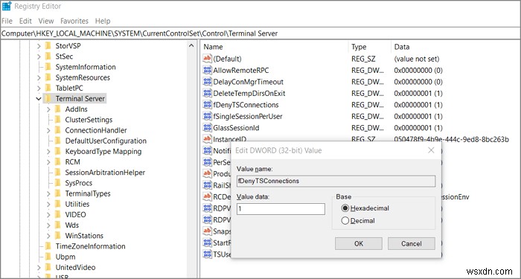This screenshot has width=521, height=279.
Task: Click the DWORD icon beside fSingleSessionPerUser
Action: pyautogui.click(x=208, y=116)
